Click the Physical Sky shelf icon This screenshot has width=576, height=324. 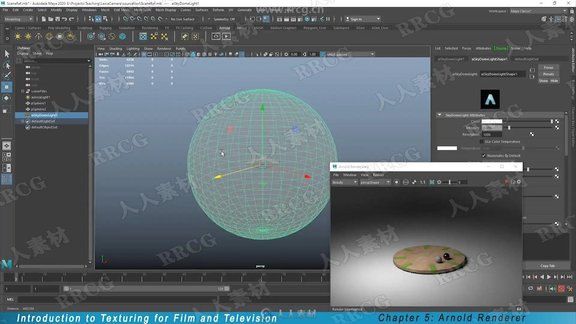tap(70, 37)
